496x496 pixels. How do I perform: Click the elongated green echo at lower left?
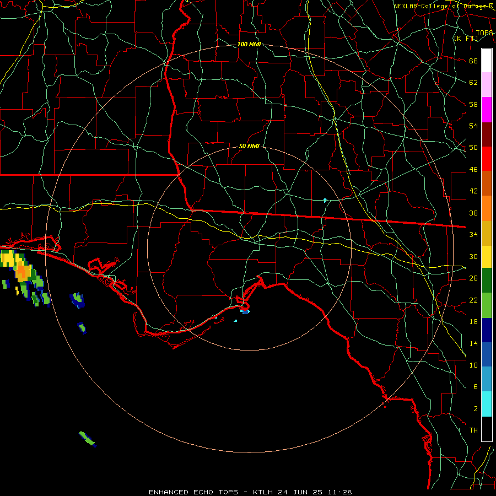[87, 439]
